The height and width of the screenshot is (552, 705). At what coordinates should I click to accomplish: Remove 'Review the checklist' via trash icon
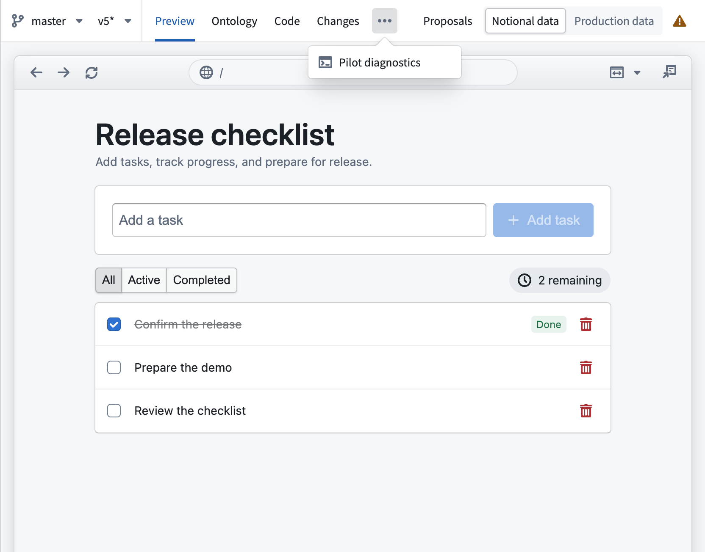(x=586, y=411)
